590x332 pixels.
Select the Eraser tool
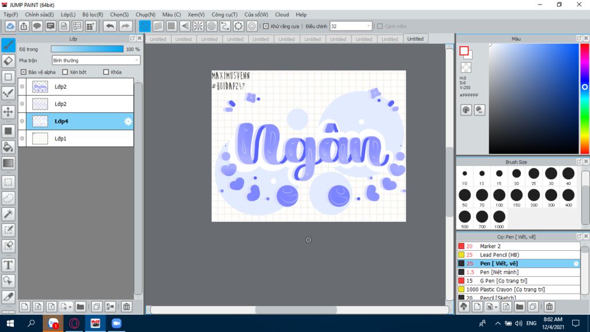point(8,61)
